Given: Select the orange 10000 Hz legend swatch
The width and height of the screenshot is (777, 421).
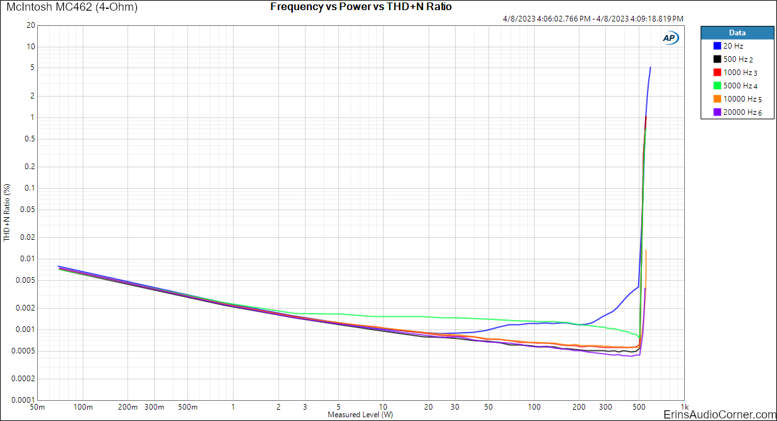Looking at the screenshot, I should [717, 99].
